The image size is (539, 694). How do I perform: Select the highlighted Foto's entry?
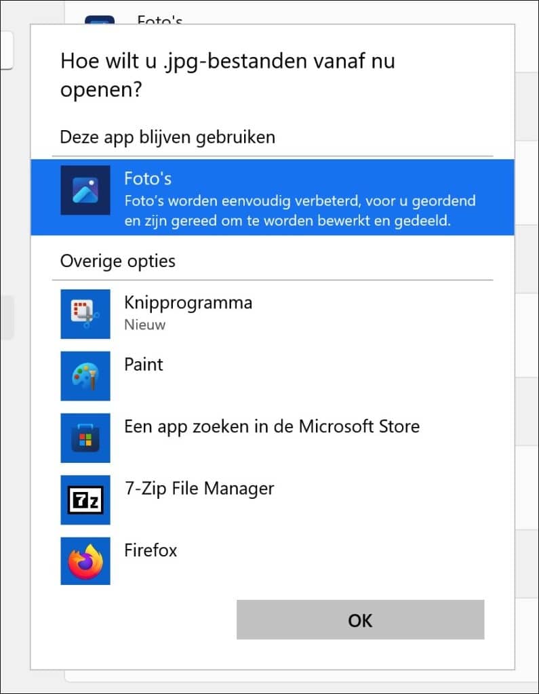[271, 196]
